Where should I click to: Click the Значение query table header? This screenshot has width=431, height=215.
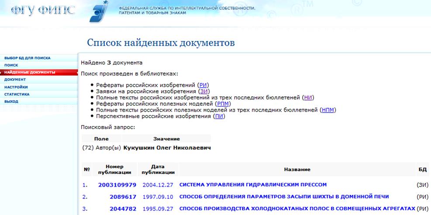pos(166,139)
